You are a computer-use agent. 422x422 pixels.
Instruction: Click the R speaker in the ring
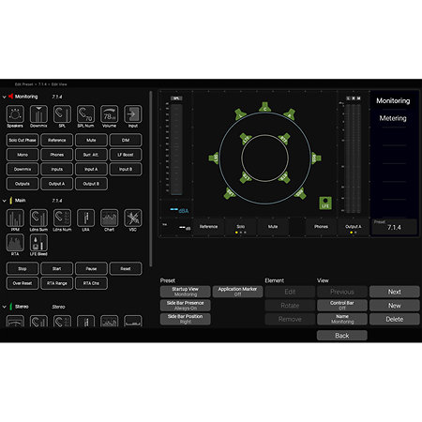[x=290, y=114]
